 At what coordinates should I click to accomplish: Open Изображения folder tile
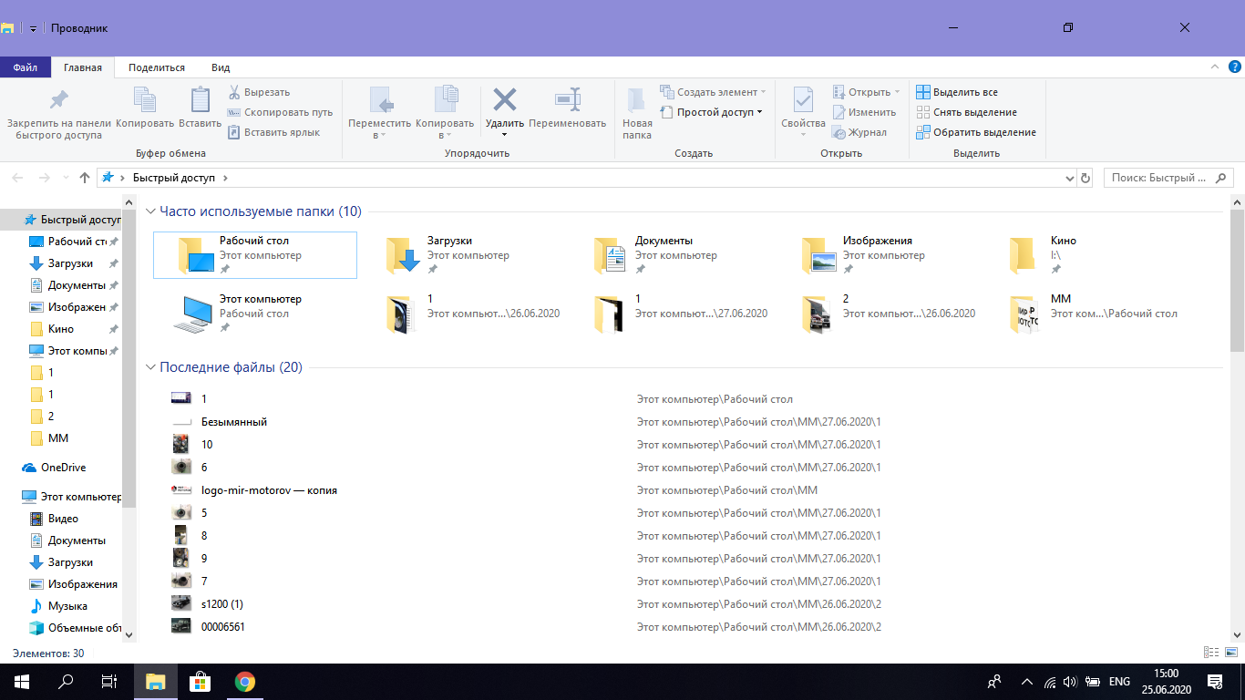879,254
